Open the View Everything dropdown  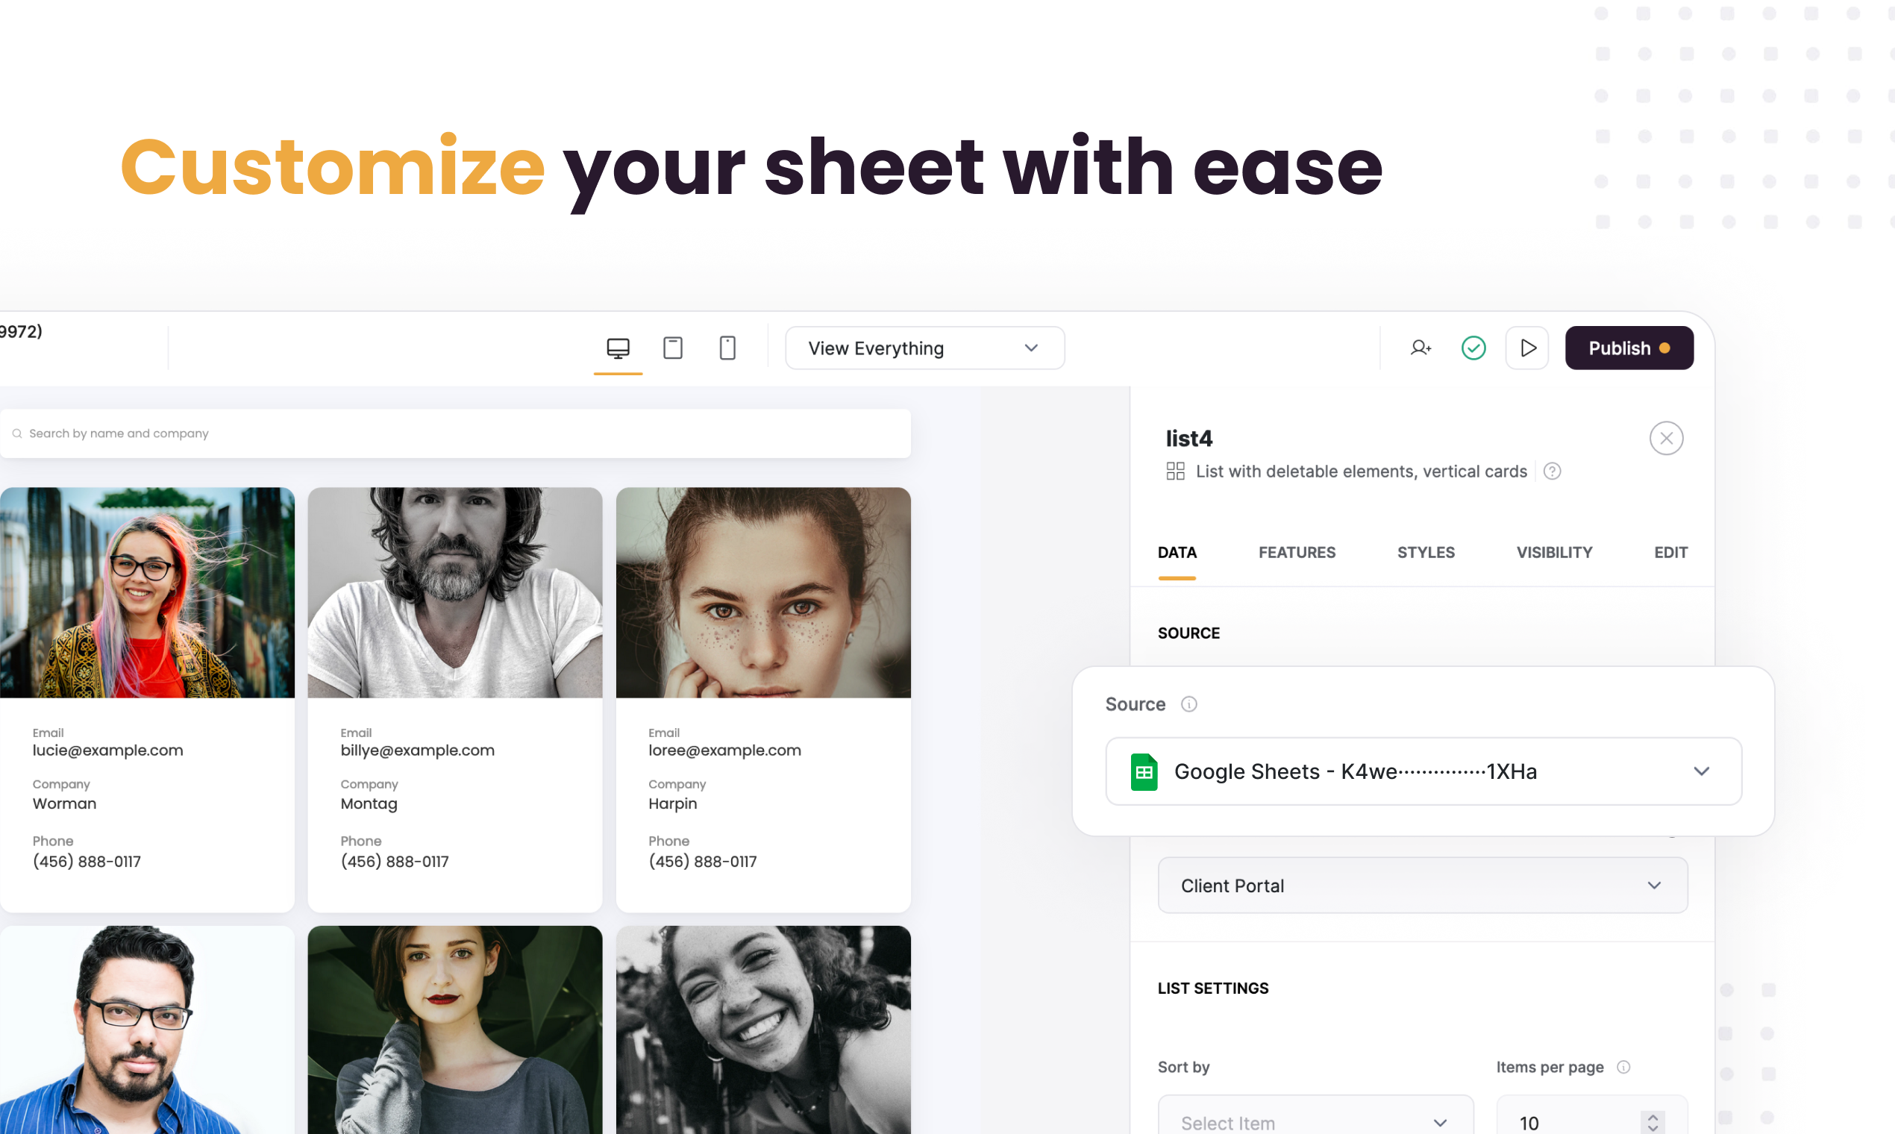point(924,348)
